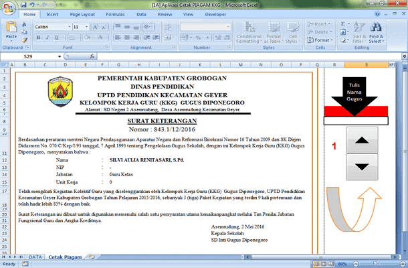The height and width of the screenshot is (268, 408).
Task: Click the zoom slider handle
Action: 375,264
